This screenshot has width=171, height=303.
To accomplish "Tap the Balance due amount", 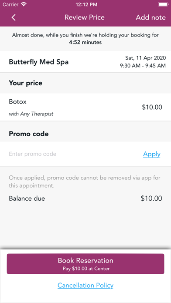I will click(151, 199).
